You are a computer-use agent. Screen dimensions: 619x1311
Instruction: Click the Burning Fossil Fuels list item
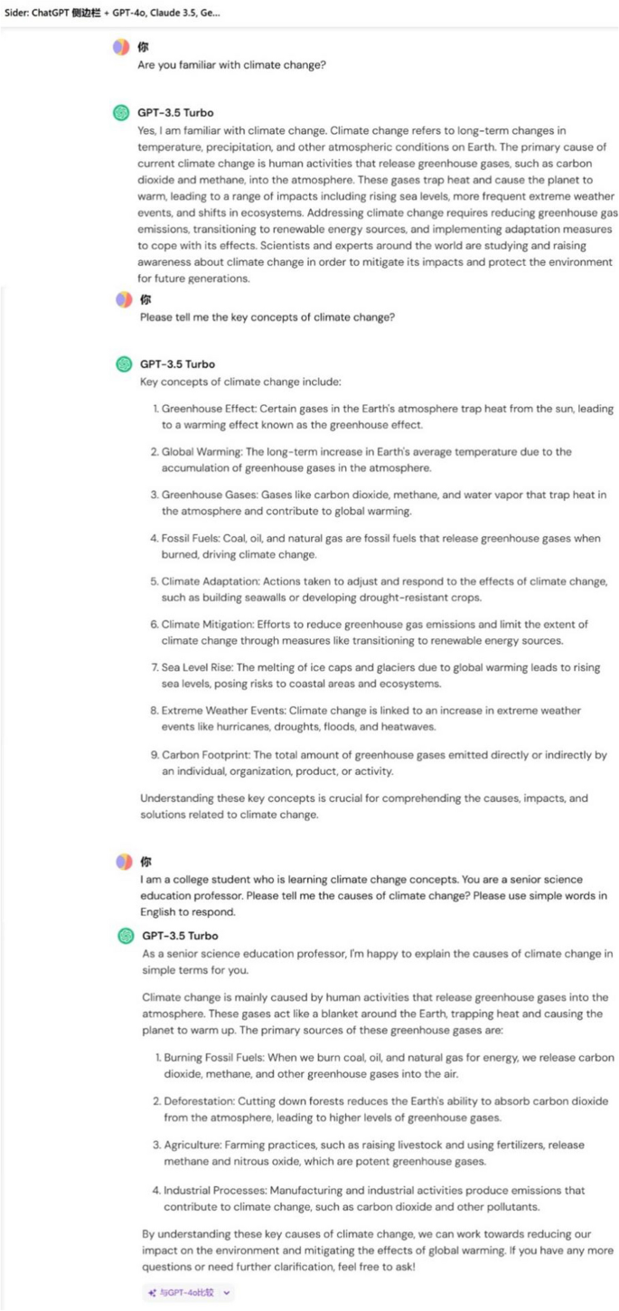[x=384, y=1065]
